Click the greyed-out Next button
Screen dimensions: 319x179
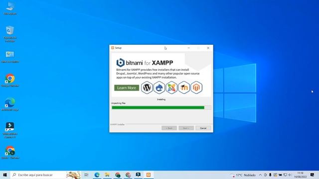pos(186,128)
